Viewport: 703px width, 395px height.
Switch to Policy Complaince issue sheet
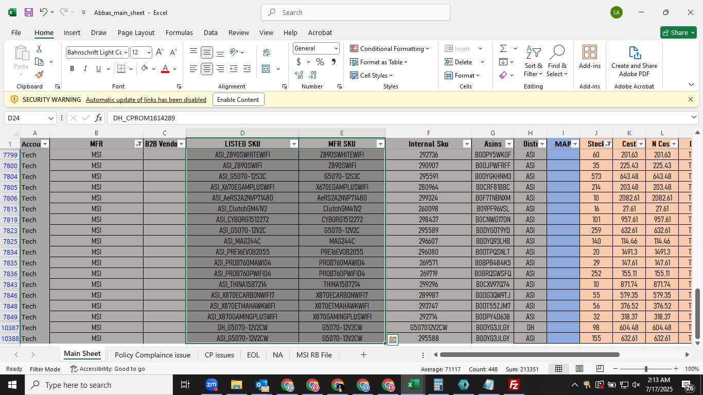[152, 355]
